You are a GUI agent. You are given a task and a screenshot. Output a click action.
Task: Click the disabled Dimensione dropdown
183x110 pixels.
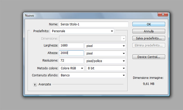tap(92, 39)
